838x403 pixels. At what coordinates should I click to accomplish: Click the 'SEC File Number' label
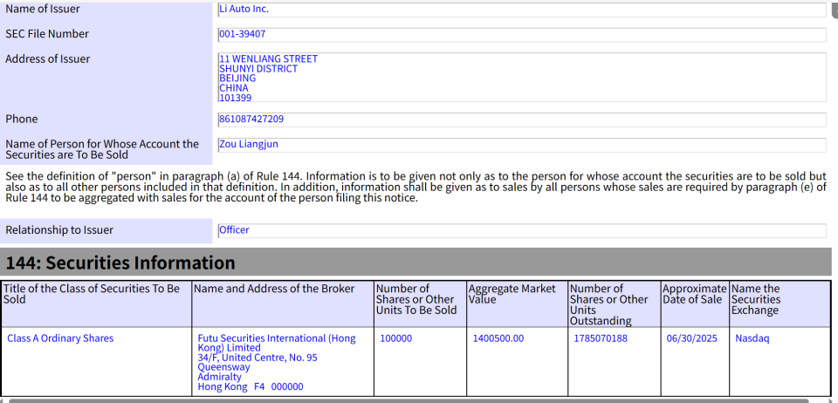click(x=47, y=34)
